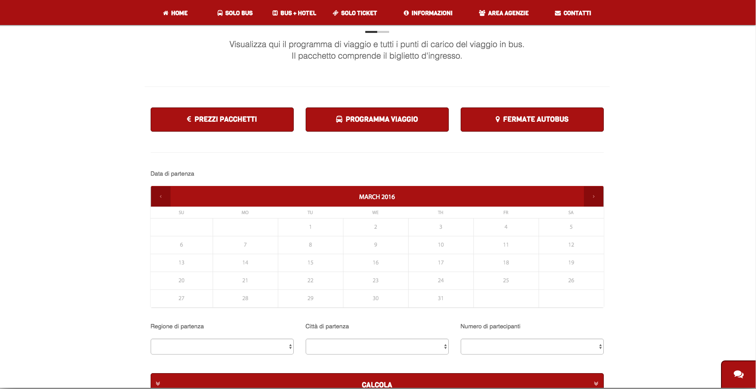
Task: Click the people icon beside AREA AGENZIE
Action: click(x=482, y=13)
